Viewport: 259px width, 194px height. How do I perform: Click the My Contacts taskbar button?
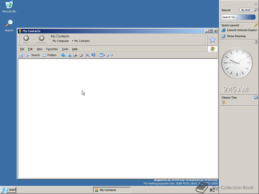coord(112,190)
